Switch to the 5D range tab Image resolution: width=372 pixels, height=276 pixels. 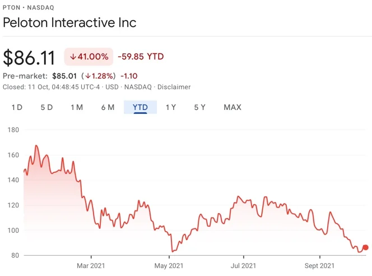(x=46, y=107)
